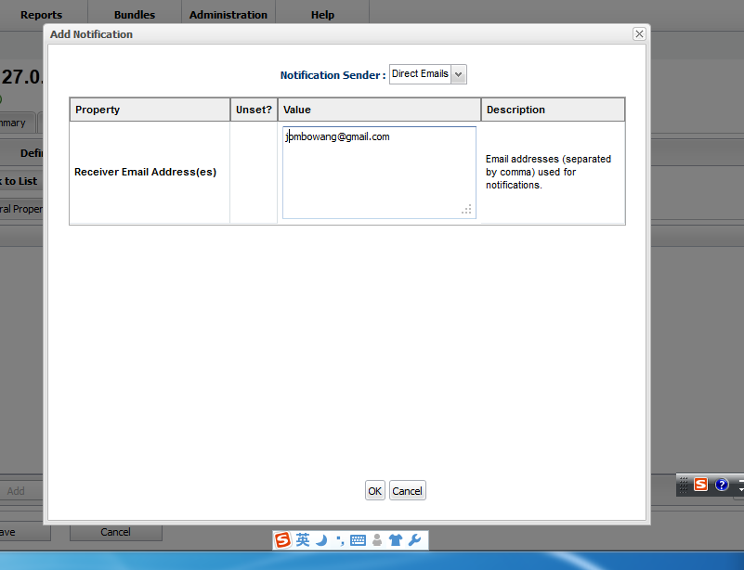This screenshot has width=744, height=570.
Task: Click the background page Cancel button
Action: tap(116, 532)
